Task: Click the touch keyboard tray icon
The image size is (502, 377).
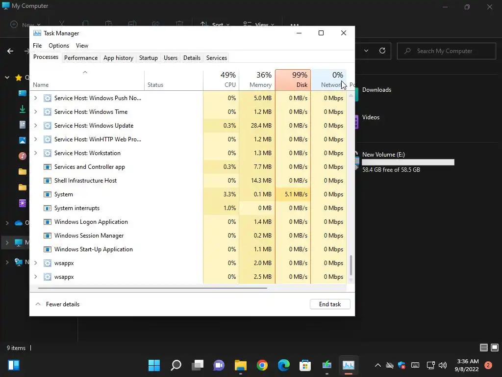Action: pyautogui.click(x=415, y=365)
